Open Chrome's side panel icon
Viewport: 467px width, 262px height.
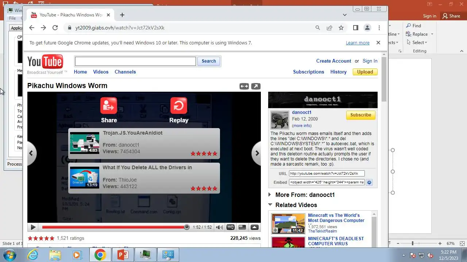pos(356,28)
